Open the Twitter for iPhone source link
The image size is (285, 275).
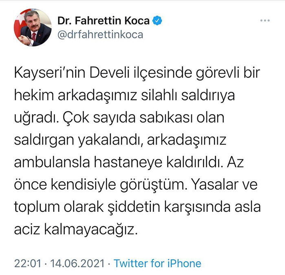pos(158,263)
